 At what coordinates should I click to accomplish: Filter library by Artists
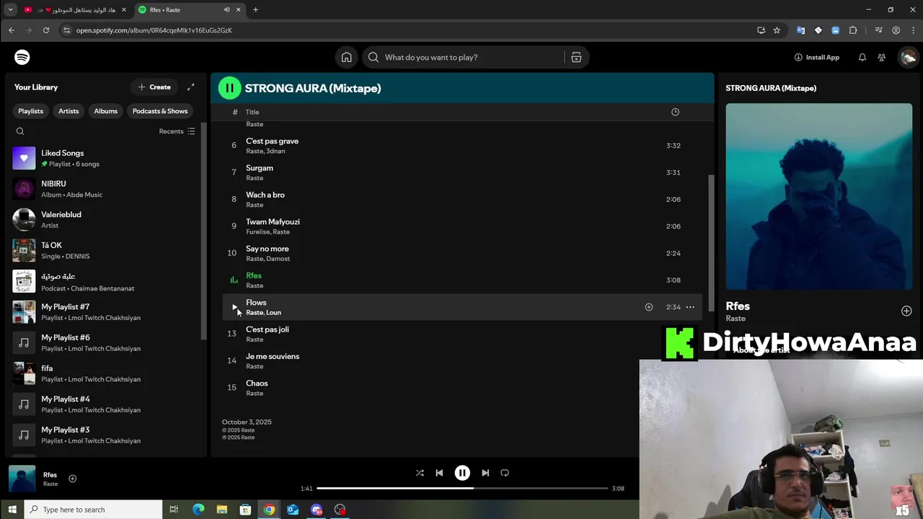coord(69,111)
